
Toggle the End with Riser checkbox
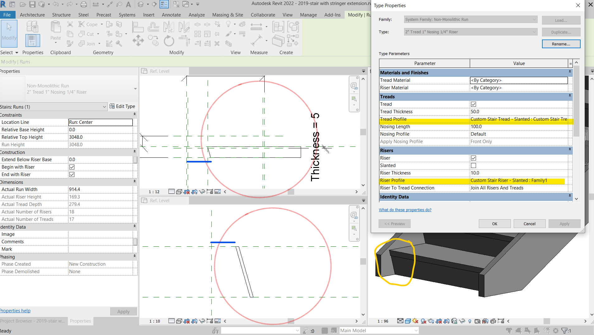(x=72, y=174)
